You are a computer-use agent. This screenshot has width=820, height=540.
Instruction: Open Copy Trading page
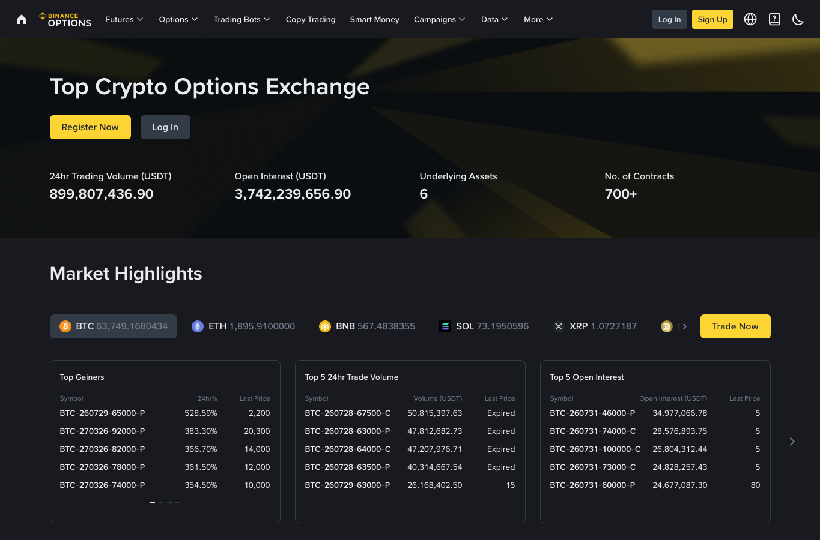coord(311,19)
